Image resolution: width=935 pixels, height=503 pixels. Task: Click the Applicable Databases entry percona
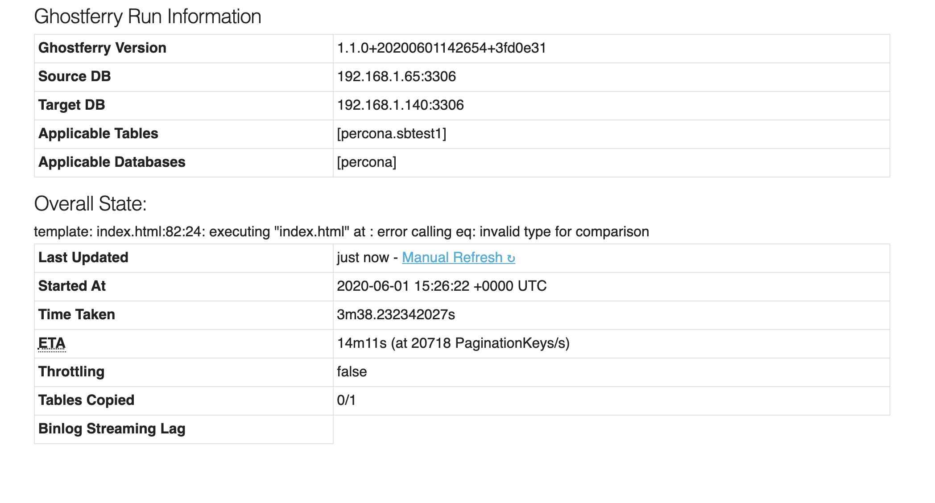click(x=367, y=162)
